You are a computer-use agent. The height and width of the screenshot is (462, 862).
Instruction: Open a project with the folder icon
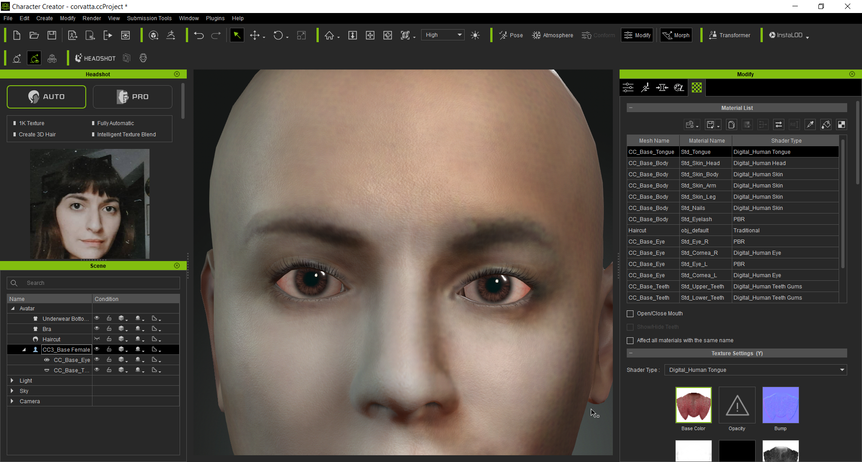click(34, 35)
